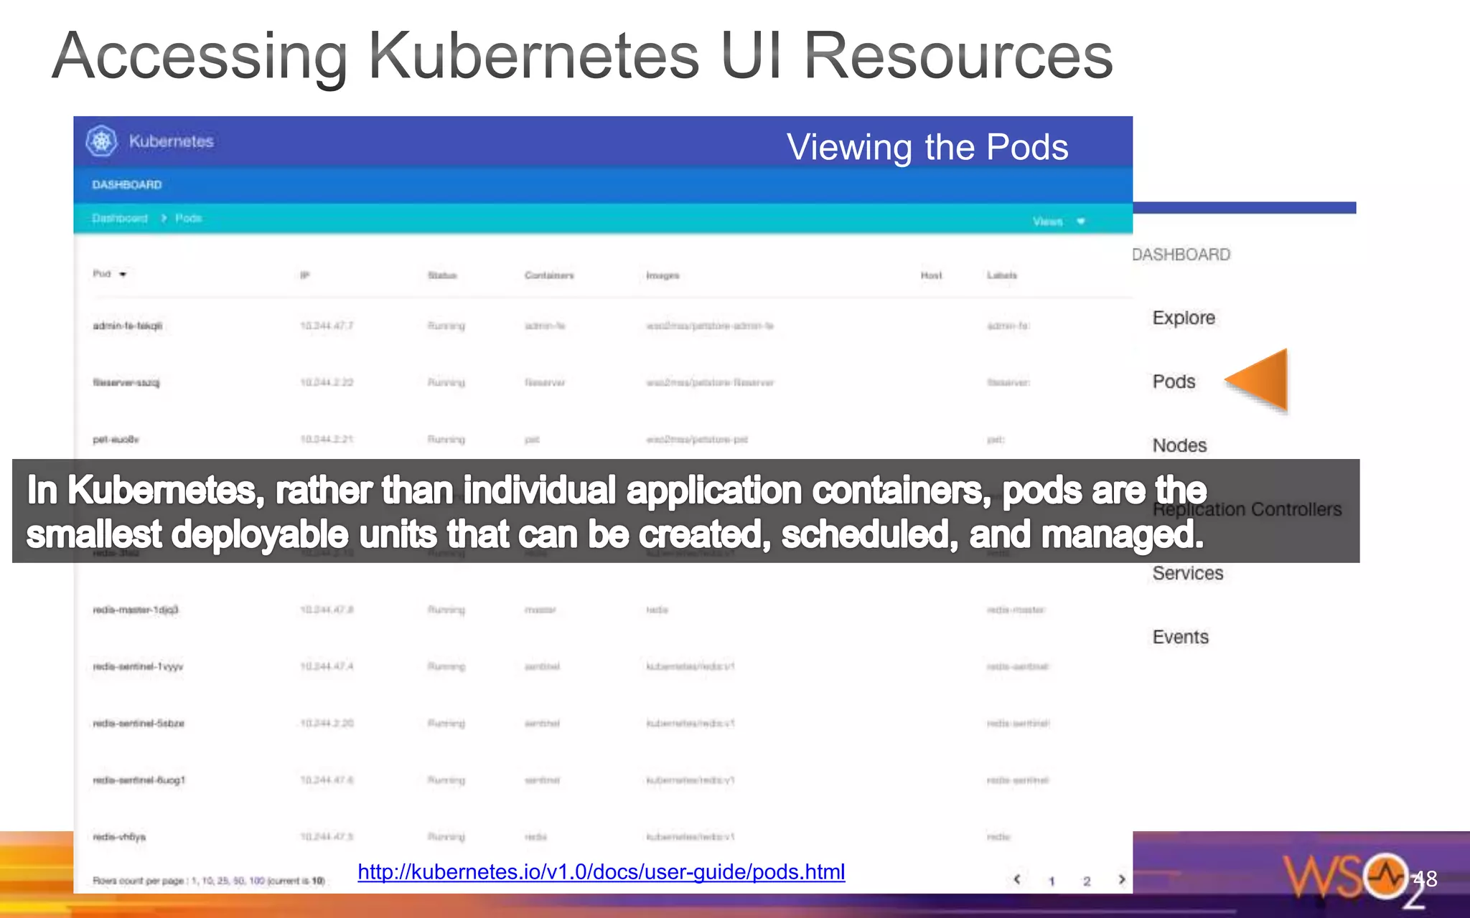The height and width of the screenshot is (918, 1470).
Task: Click the Status column header
Action: (x=442, y=275)
